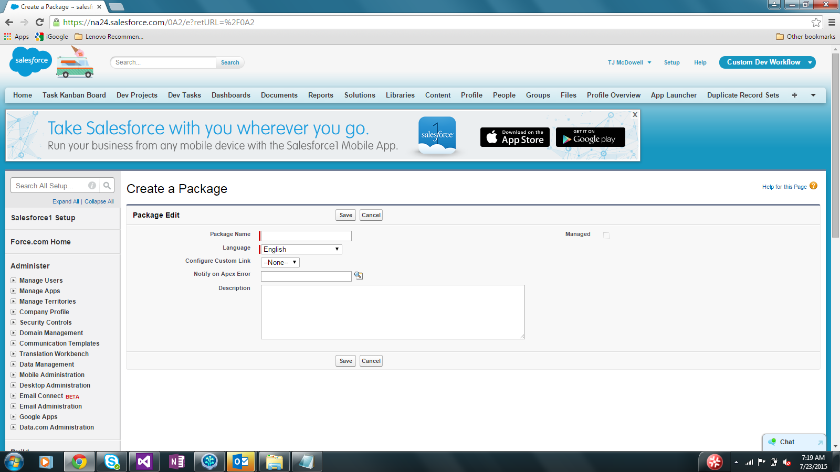Open the Help link in header
This screenshot has height=472, width=840.
(700, 62)
